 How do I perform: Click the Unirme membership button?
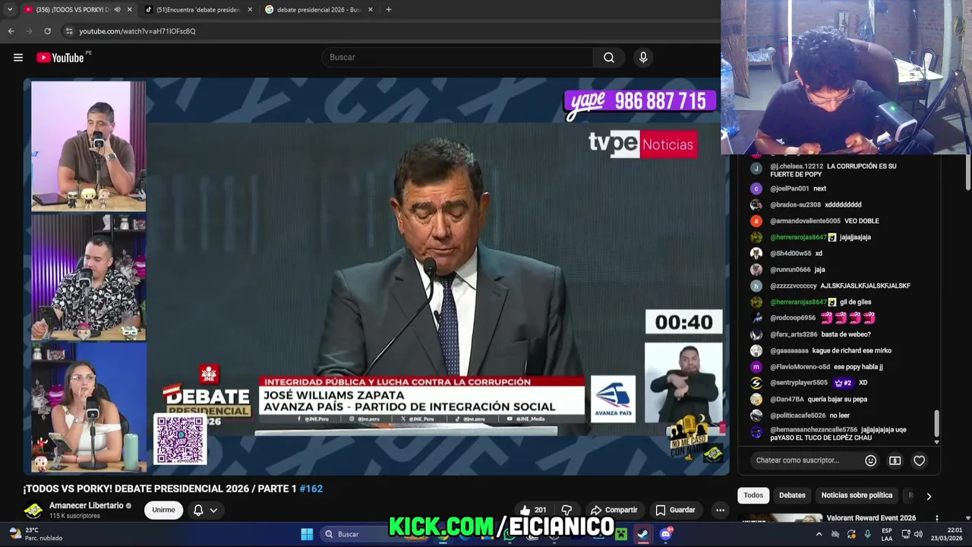click(x=163, y=510)
